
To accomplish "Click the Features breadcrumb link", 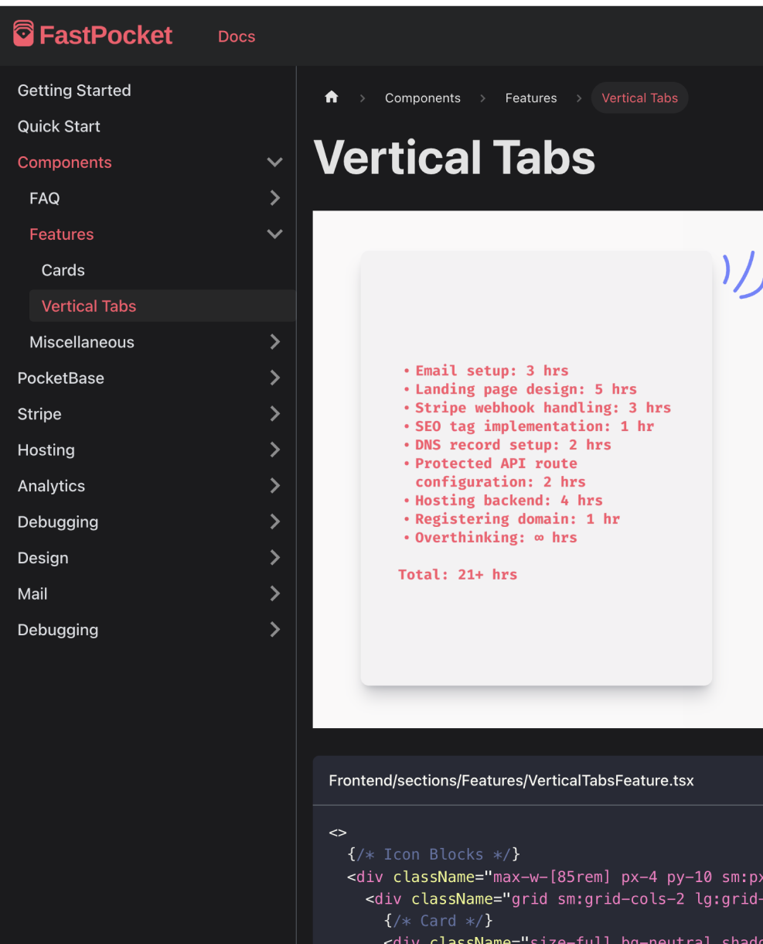I will 531,98.
